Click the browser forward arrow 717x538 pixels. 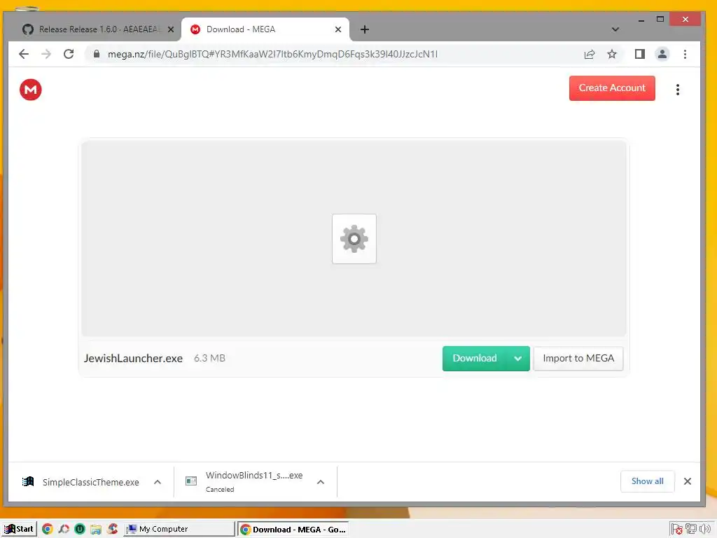[x=46, y=54]
